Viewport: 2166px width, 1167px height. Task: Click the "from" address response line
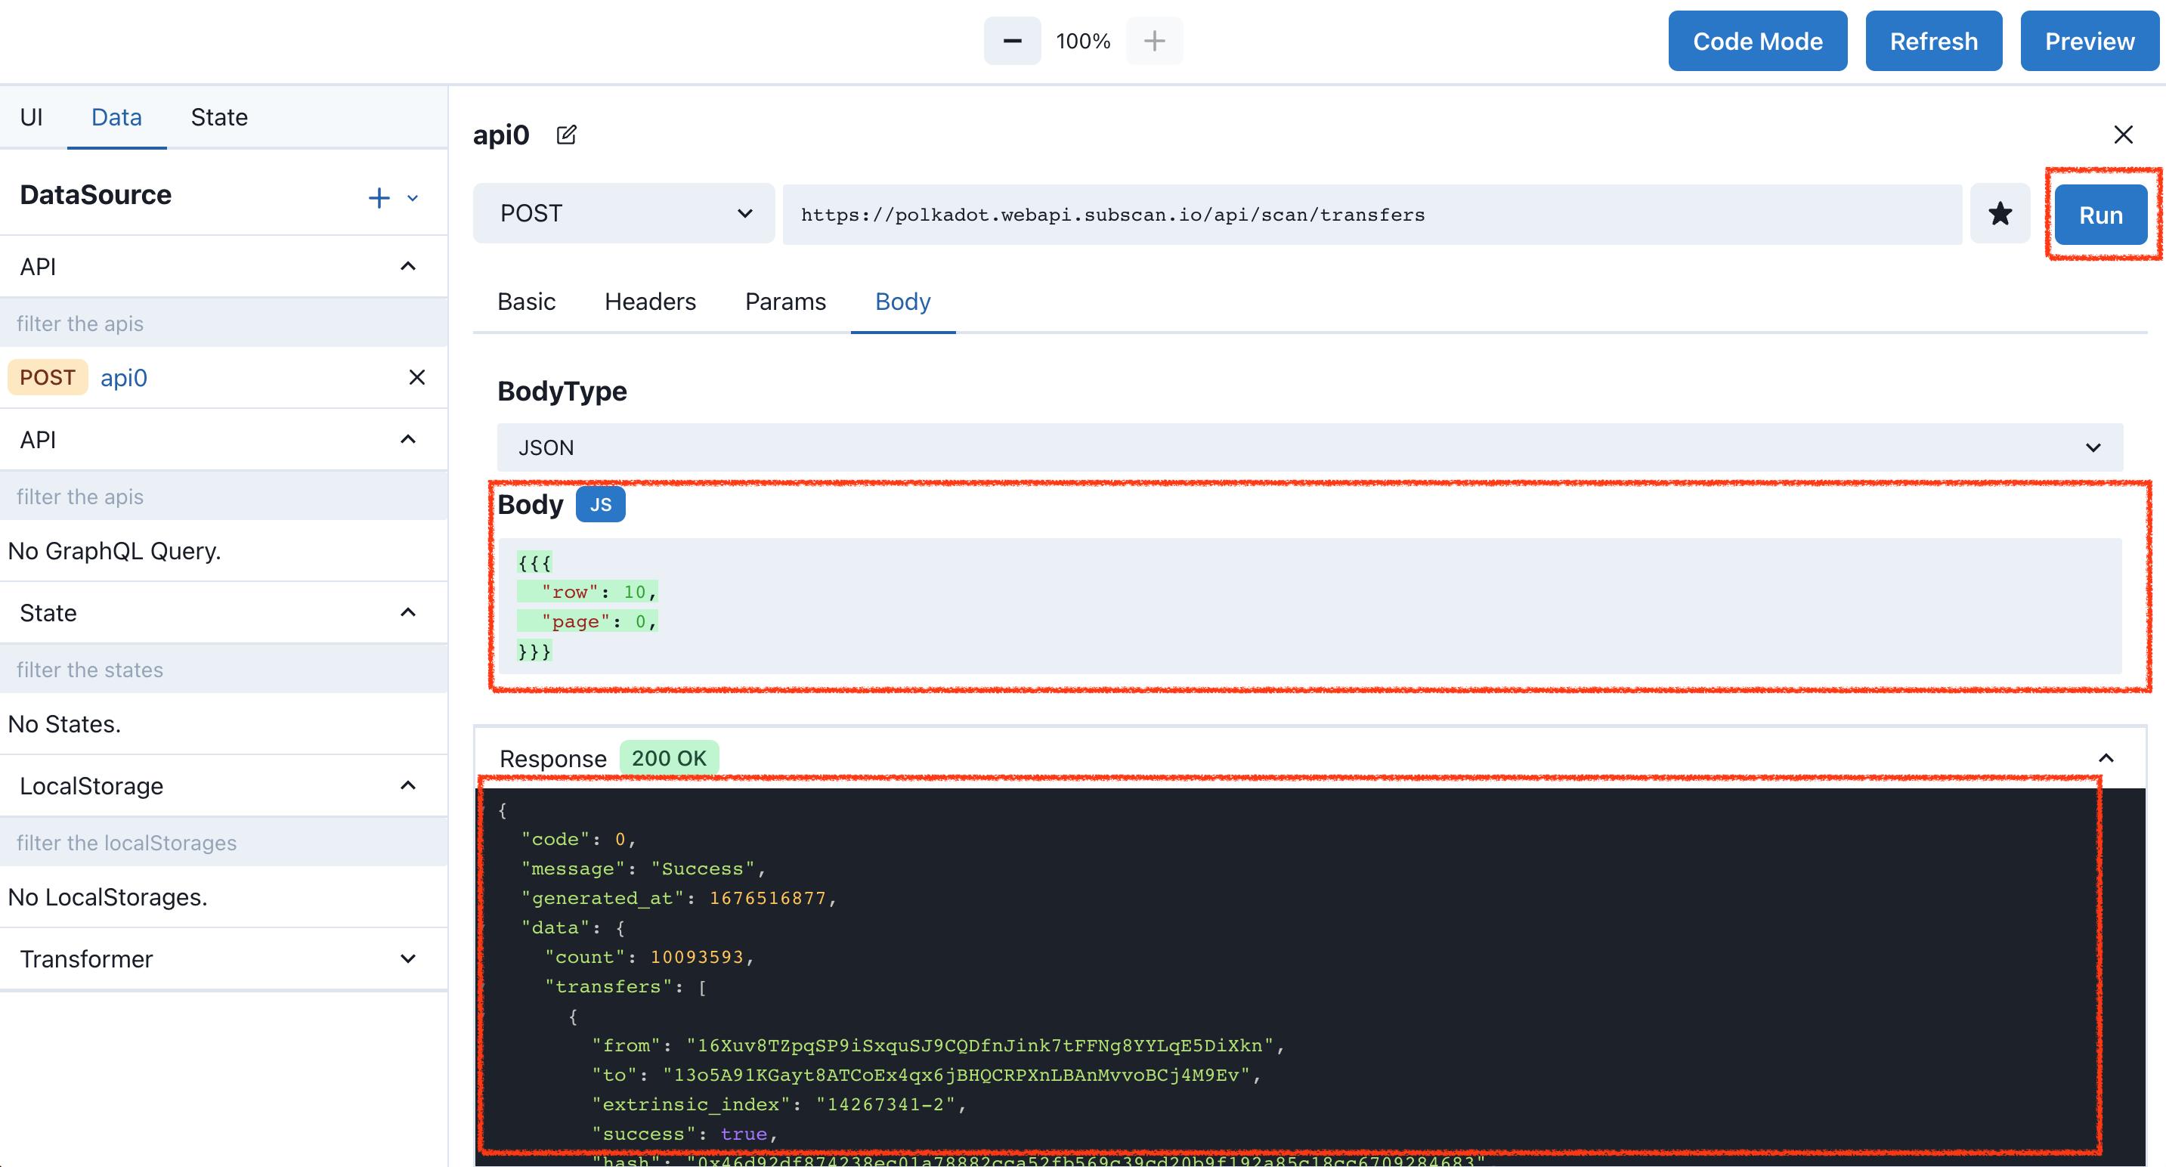939,1045
